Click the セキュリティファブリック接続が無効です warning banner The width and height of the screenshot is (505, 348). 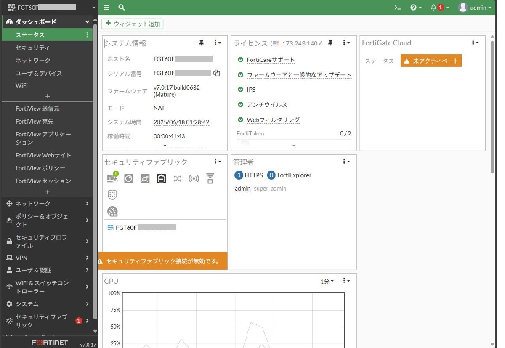click(x=163, y=261)
